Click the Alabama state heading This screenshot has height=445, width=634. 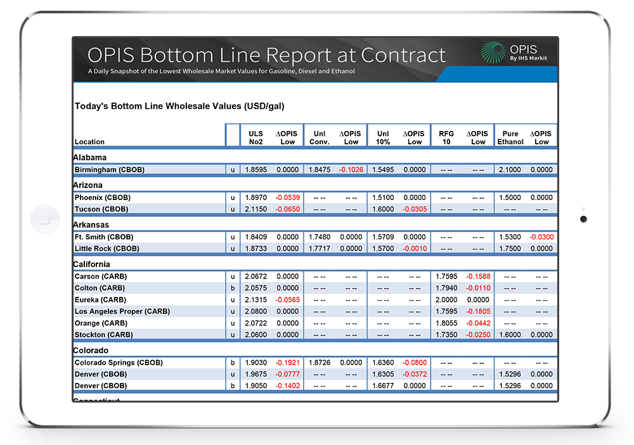[90, 157]
